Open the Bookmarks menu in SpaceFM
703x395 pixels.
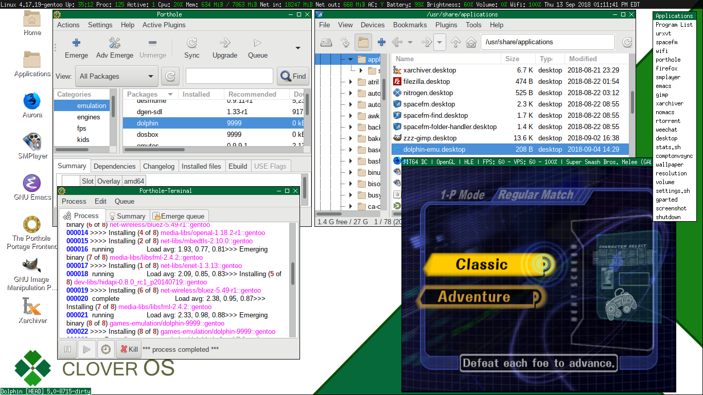(410, 25)
